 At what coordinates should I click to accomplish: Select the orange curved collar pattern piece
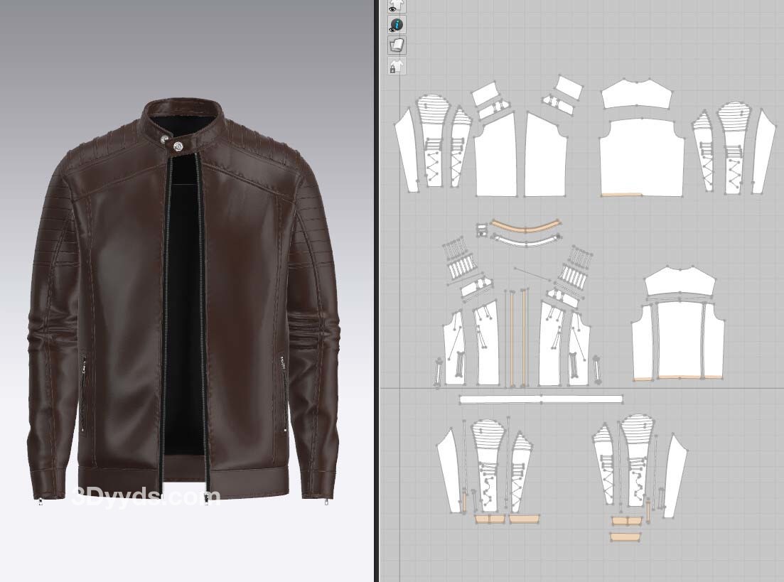(x=525, y=229)
